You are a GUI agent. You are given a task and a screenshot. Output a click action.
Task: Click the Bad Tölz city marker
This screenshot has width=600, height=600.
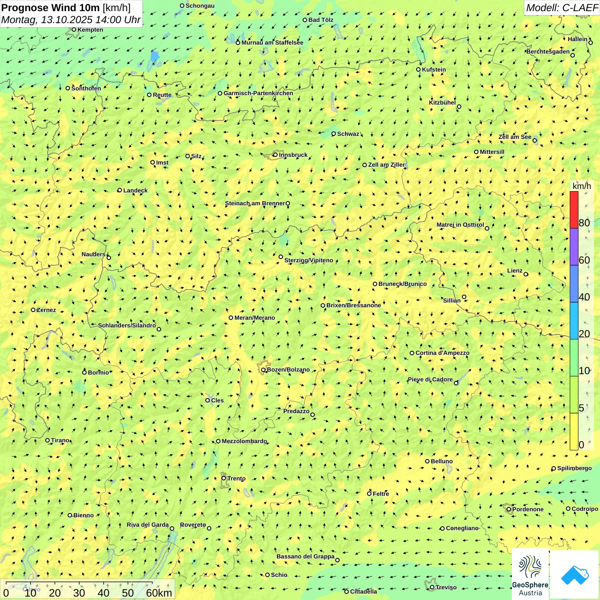(x=305, y=20)
